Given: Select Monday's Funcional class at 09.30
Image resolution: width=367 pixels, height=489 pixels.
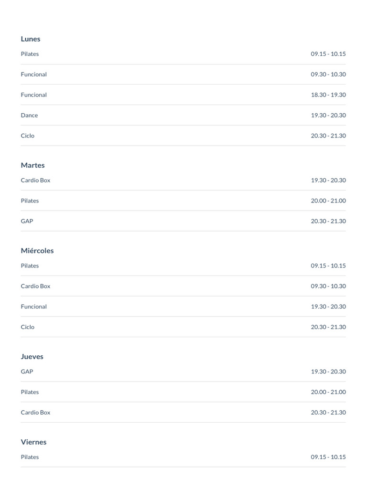Looking at the screenshot, I should pos(33,74).
